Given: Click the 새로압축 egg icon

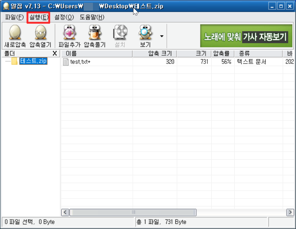Looking at the screenshot, I should [15, 32].
